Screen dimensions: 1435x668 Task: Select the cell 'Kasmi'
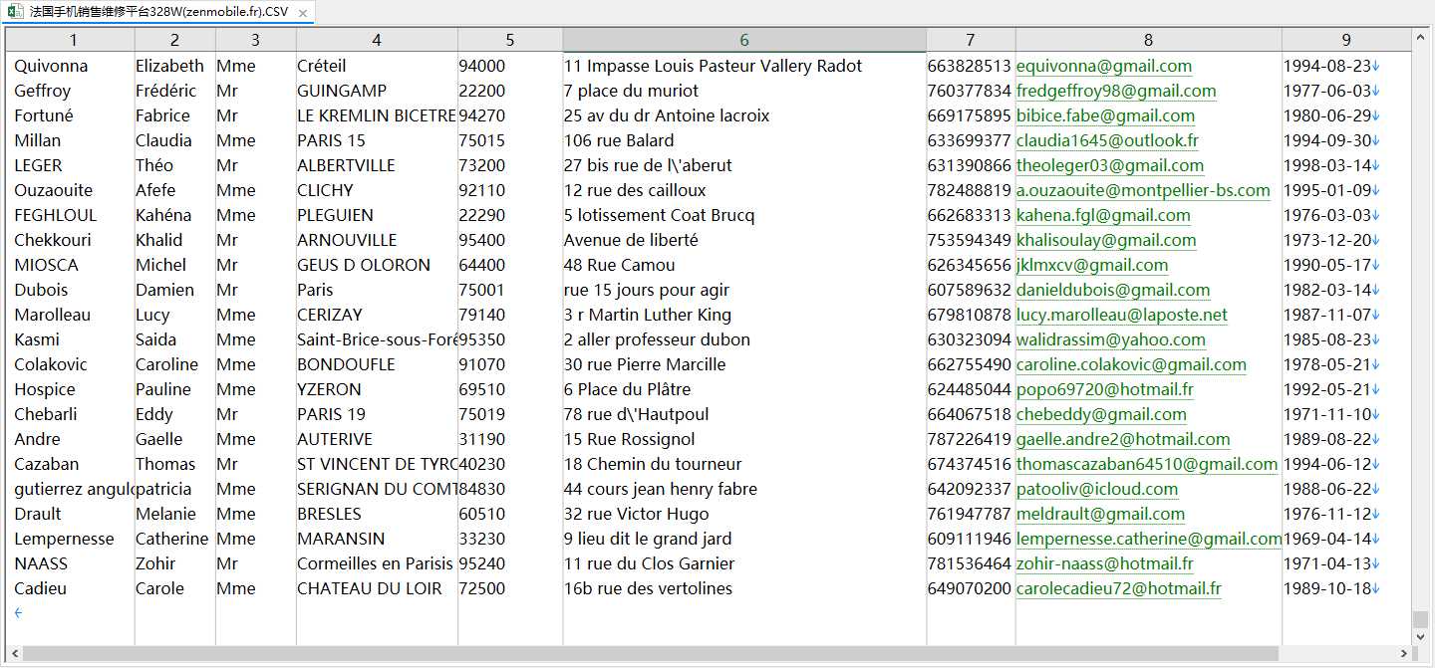37,339
